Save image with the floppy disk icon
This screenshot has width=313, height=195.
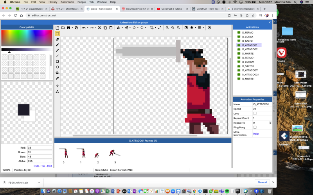tap(68, 28)
